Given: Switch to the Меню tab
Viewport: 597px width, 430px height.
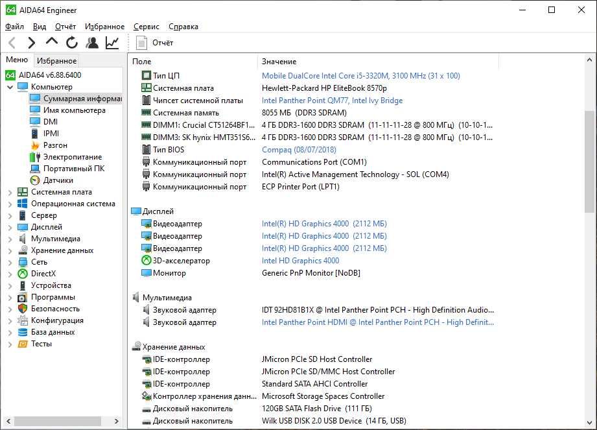Looking at the screenshot, I should click(17, 60).
